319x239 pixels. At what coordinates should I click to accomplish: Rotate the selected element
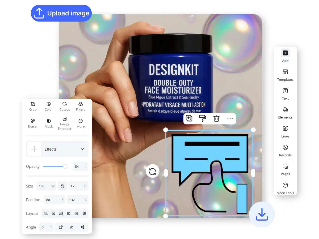click(x=152, y=171)
